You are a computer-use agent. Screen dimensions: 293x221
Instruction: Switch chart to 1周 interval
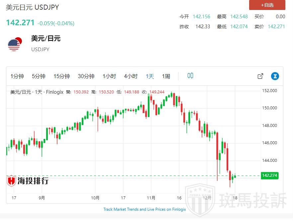tap(166, 76)
